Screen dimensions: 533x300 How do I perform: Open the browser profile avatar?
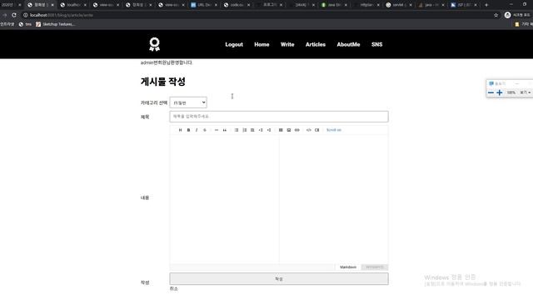coord(507,15)
